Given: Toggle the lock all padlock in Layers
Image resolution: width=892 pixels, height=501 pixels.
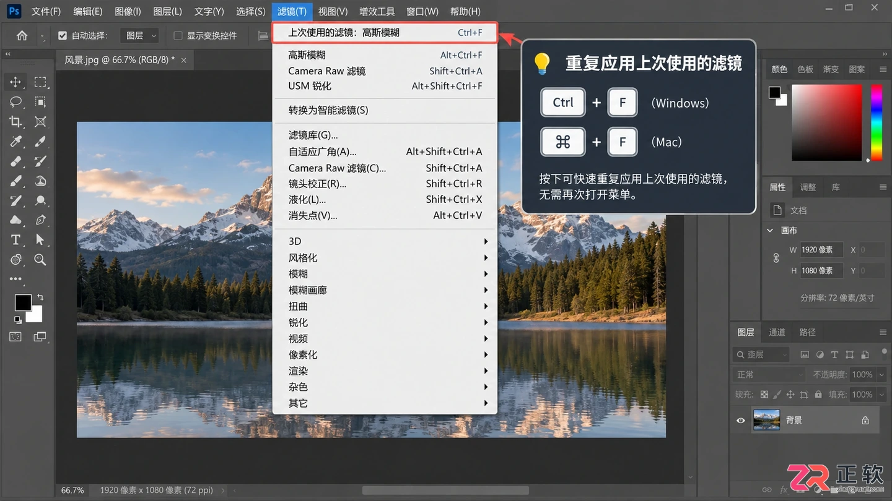Looking at the screenshot, I should pyautogui.click(x=818, y=394).
